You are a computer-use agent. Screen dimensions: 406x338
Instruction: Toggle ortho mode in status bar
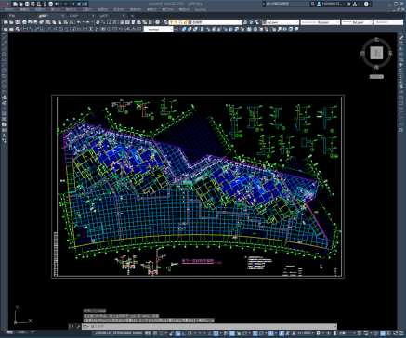click(x=184, y=333)
